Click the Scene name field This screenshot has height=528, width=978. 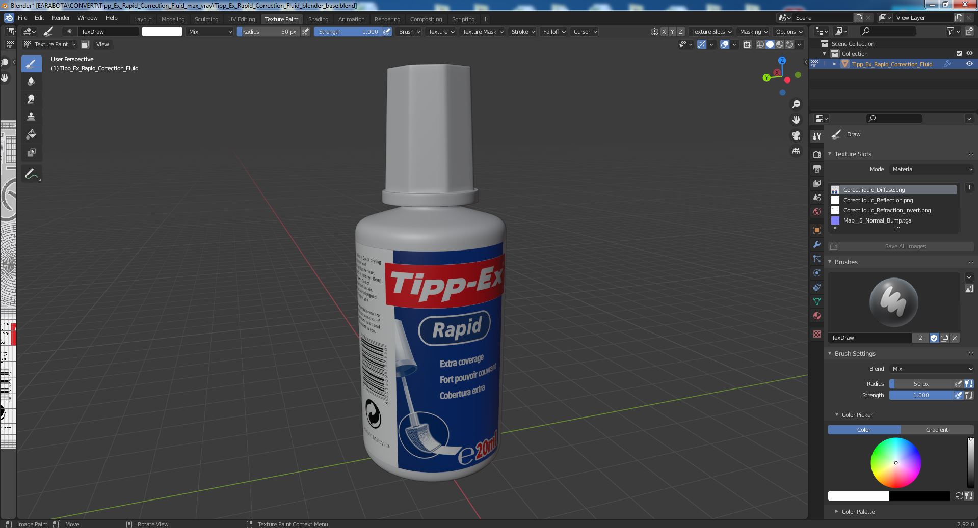(x=824, y=18)
